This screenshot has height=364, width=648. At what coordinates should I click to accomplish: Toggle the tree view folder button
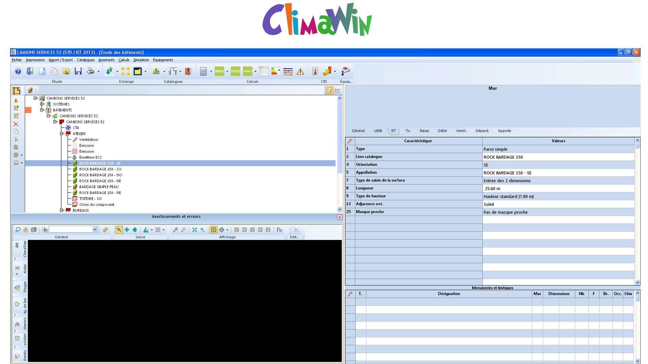point(17,90)
